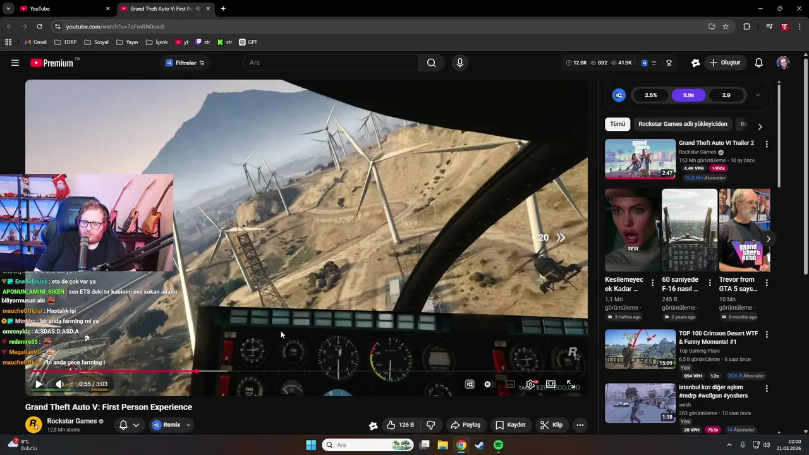Open vidIQ list menu icon in header
This screenshot has width=809, height=455.
pos(654,63)
